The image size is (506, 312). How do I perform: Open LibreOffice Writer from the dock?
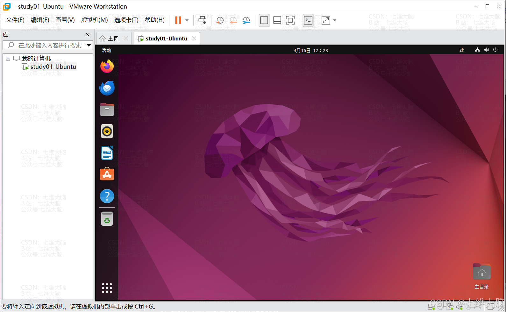point(107,153)
